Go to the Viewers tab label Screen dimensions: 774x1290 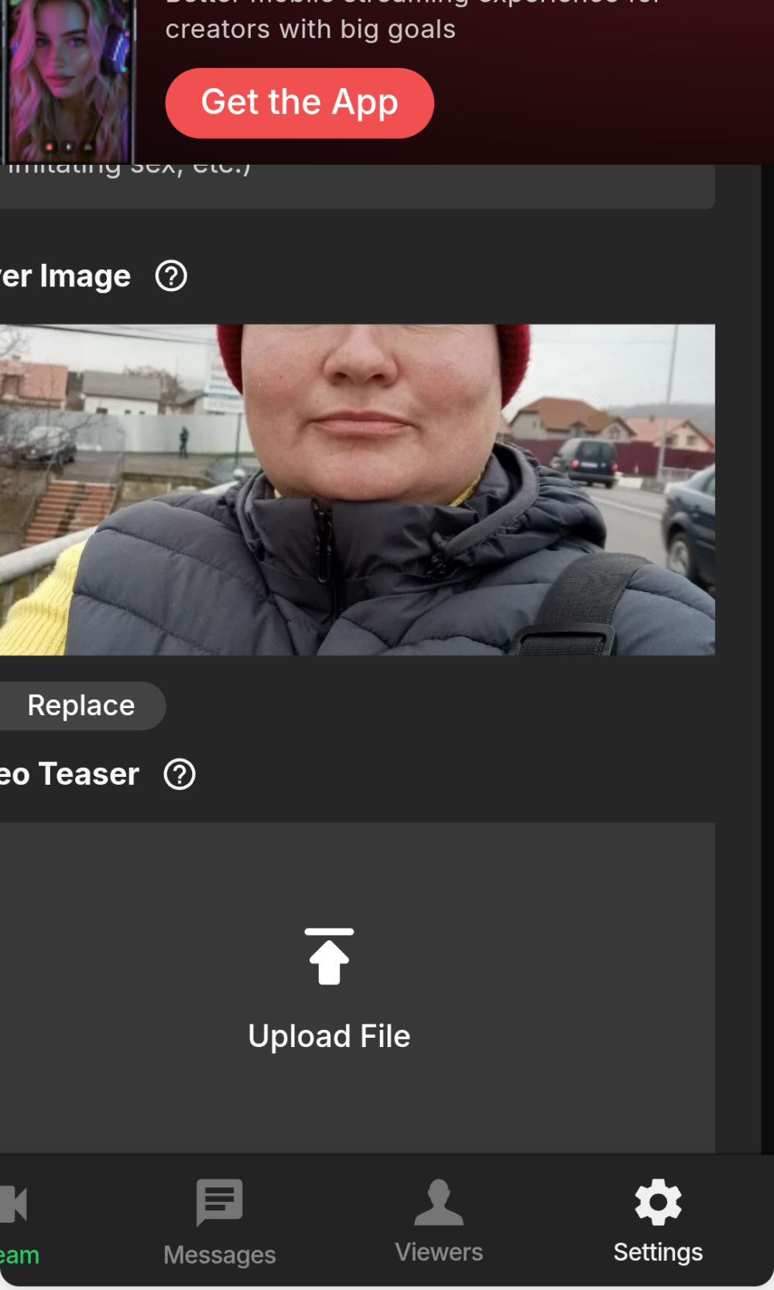pyautogui.click(x=439, y=1252)
